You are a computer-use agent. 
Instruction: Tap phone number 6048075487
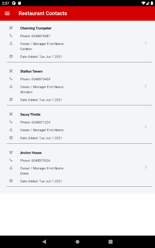tap(41, 36)
